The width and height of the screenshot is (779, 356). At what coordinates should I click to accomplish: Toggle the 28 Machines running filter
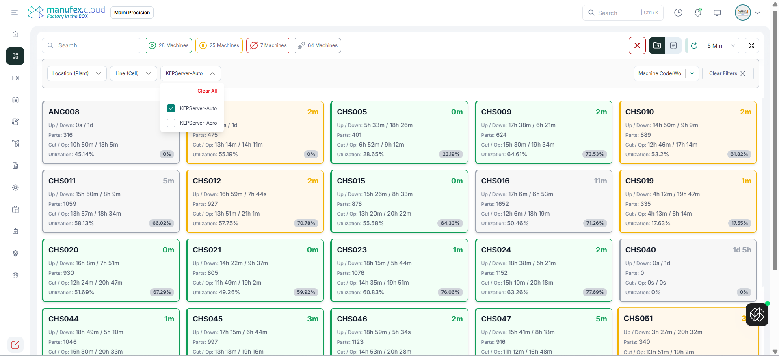(169, 45)
